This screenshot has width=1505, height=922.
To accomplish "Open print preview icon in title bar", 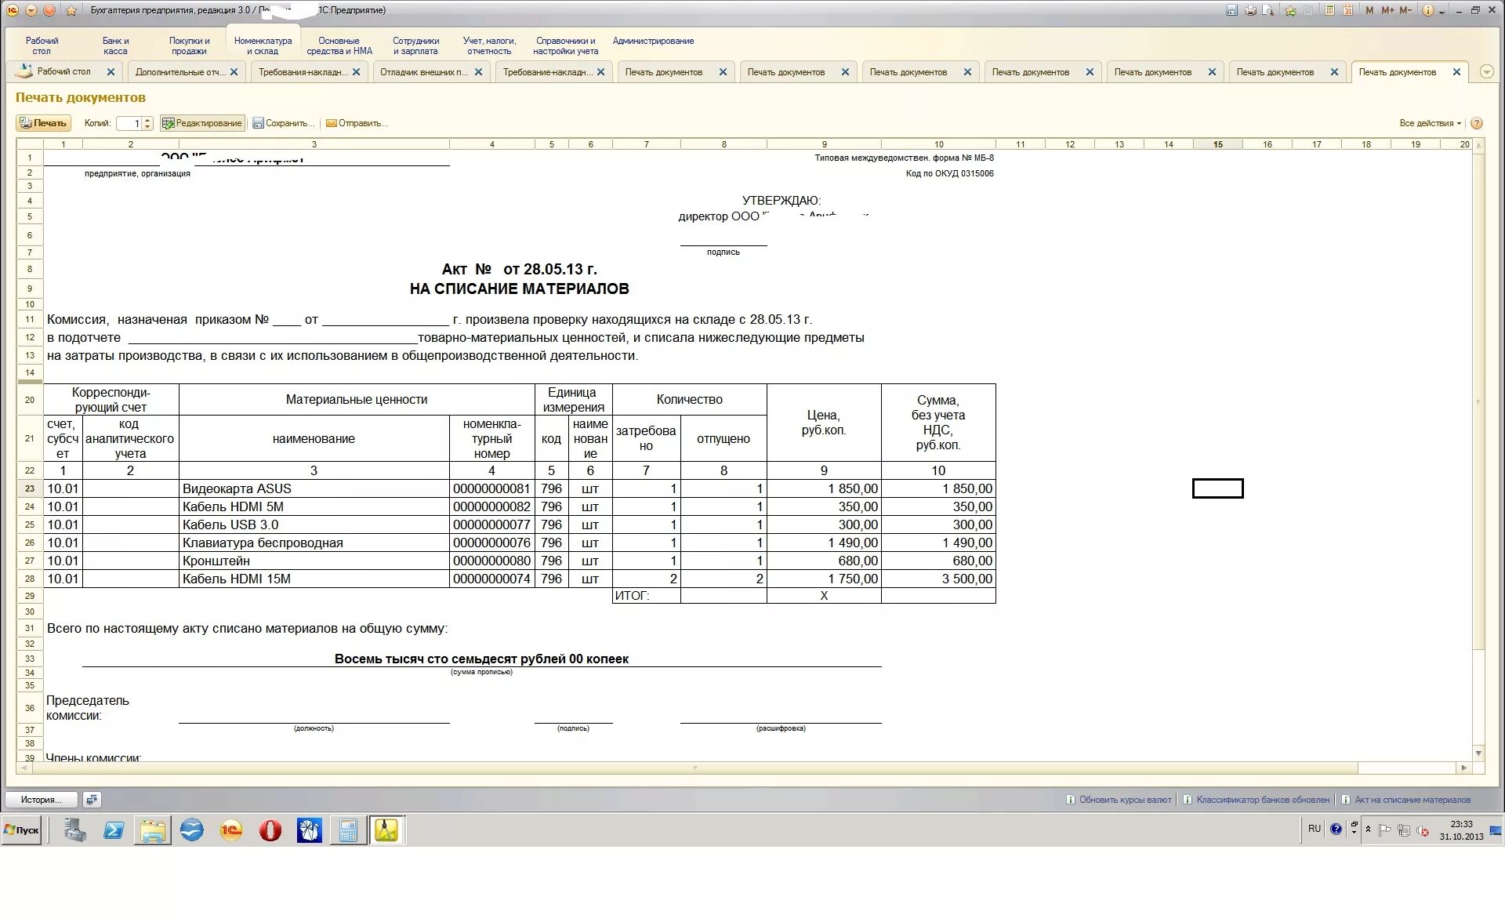I will point(1268,10).
